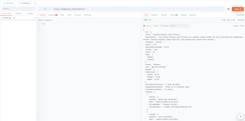Open the Auth tab

click(x=70, y=15)
